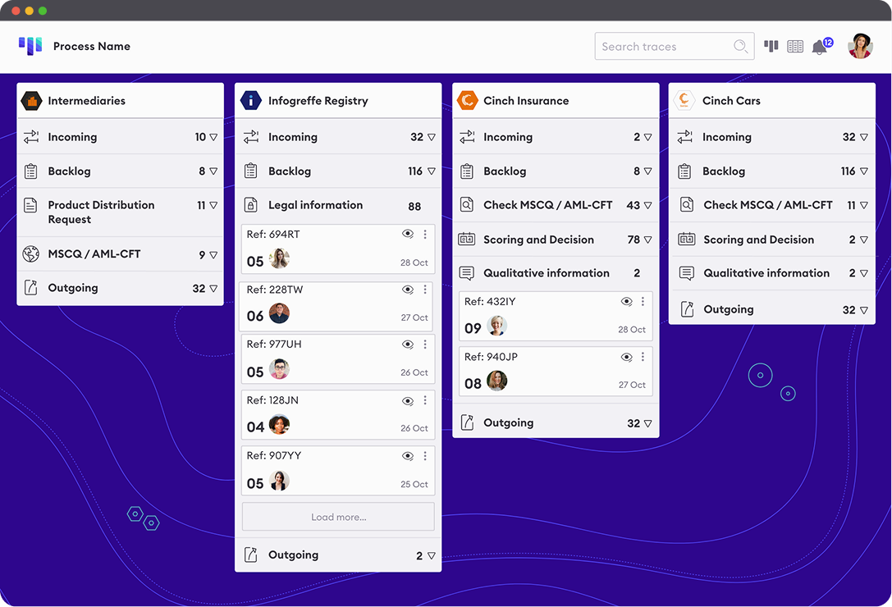Open more options for Ref: 907YY
The width and height of the screenshot is (892, 607).
click(x=425, y=456)
